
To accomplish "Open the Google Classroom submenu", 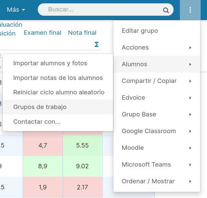I will tap(157, 131).
